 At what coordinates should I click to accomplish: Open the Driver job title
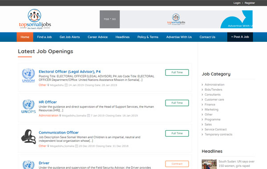click(x=44, y=163)
